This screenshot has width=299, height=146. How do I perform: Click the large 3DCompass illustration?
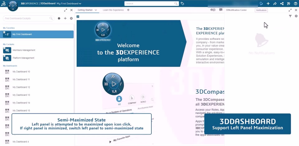[x=113, y=84]
